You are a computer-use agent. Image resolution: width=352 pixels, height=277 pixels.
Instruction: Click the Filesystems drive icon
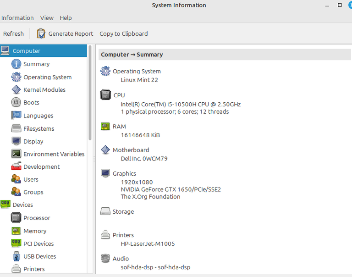pos(16,129)
